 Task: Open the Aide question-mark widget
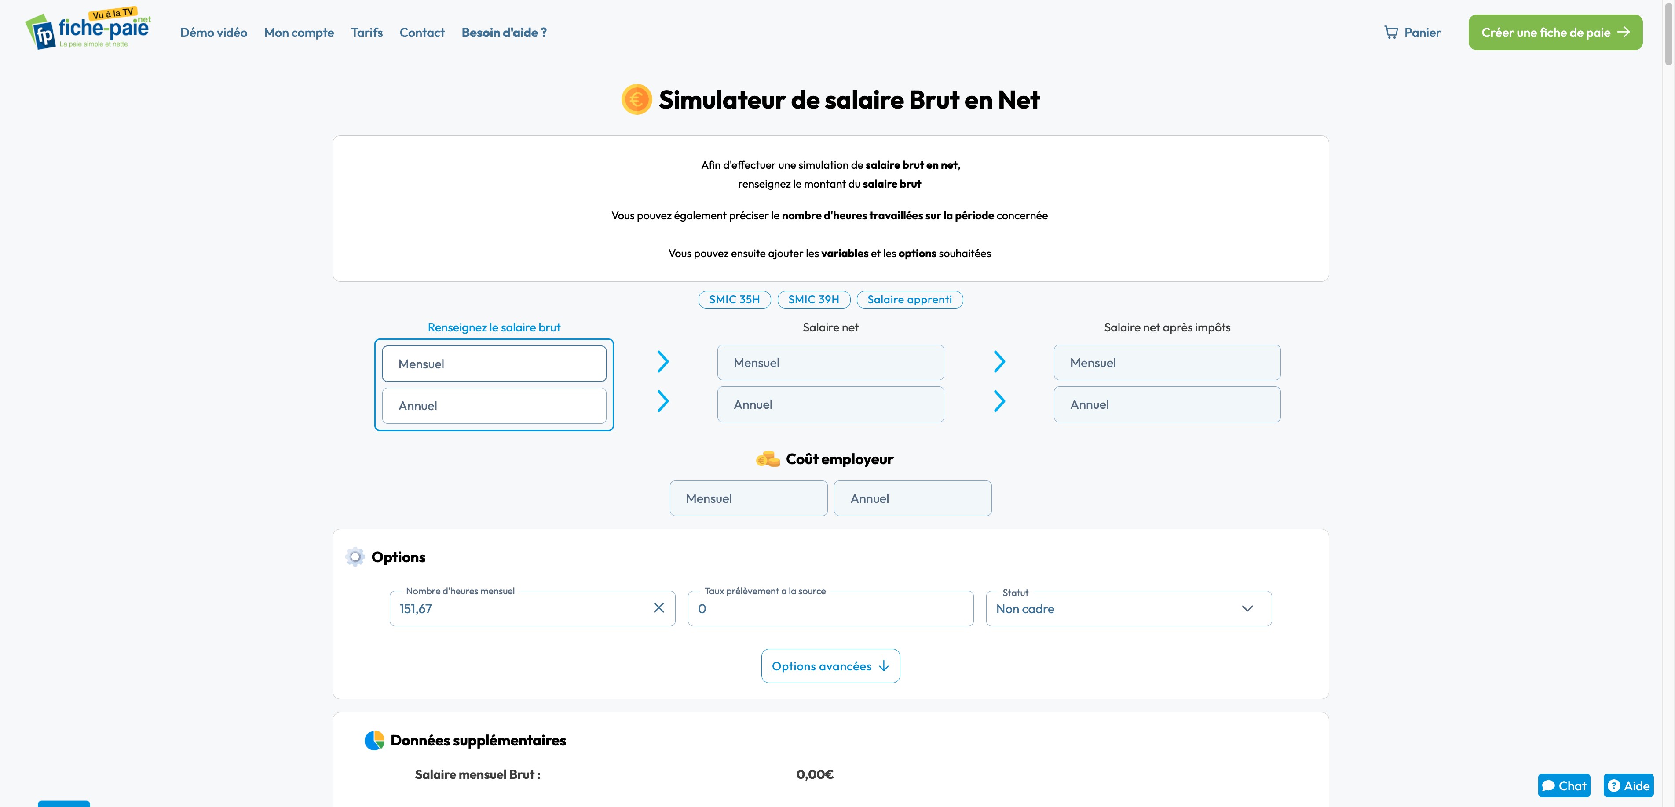point(1628,785)
